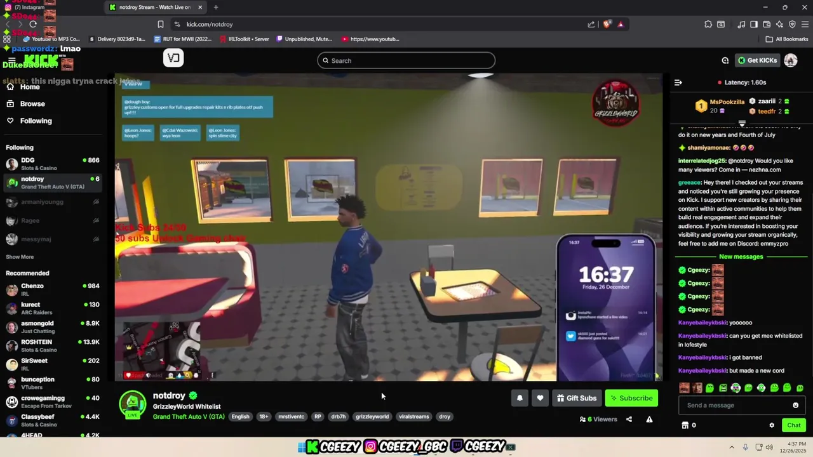
Task: Select the viralstreams tag
Action: tap(414, 416)
